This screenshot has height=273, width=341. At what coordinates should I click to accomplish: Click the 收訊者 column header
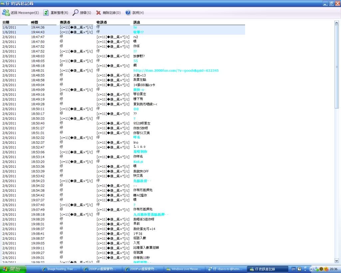pos(102,22)
